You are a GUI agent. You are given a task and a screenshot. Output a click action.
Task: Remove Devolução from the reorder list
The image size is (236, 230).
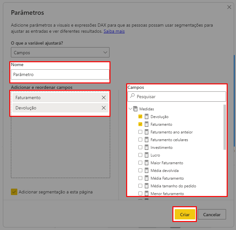click(104, 108)
